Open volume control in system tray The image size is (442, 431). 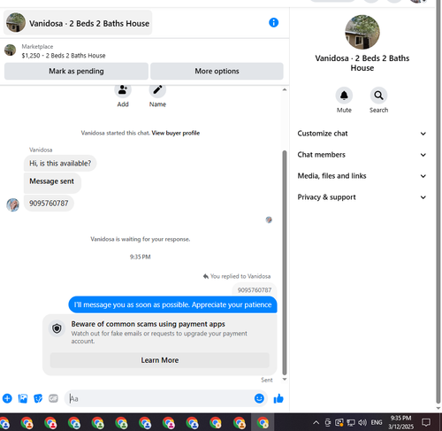pos(362,423)
